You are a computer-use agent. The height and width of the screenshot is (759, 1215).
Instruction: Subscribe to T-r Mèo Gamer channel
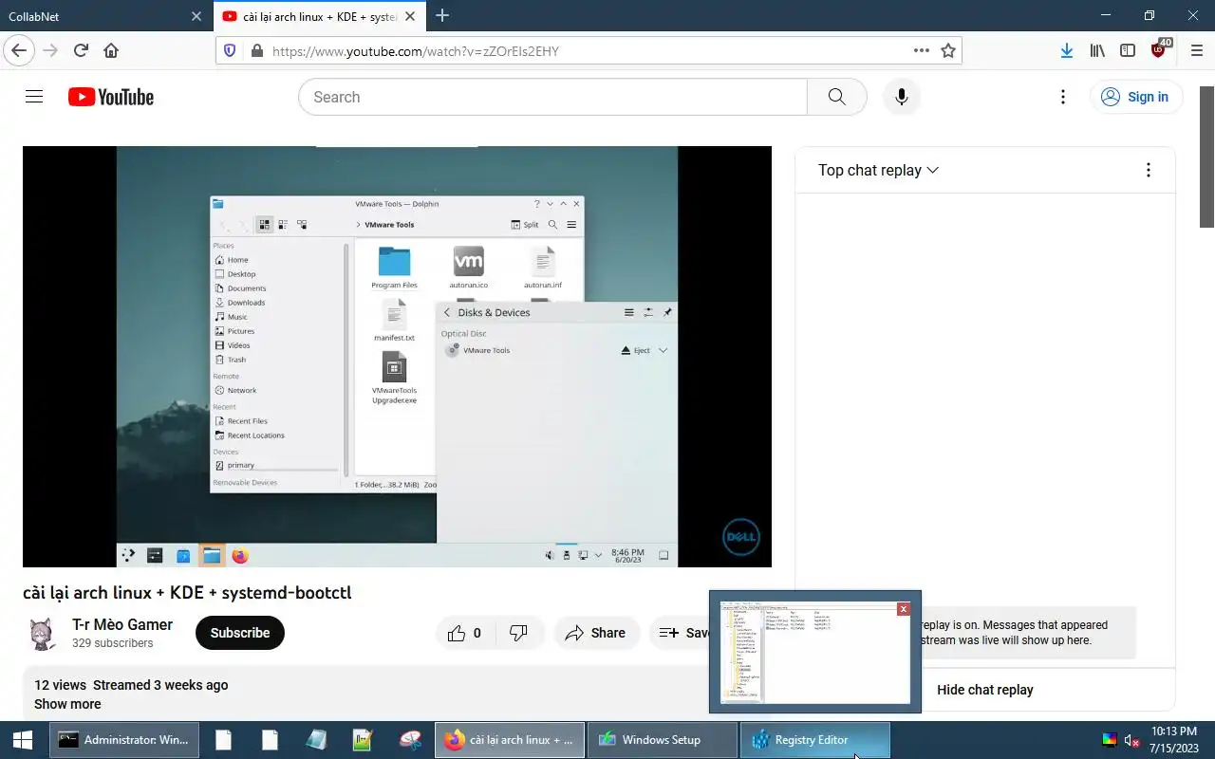pos(240,633)
